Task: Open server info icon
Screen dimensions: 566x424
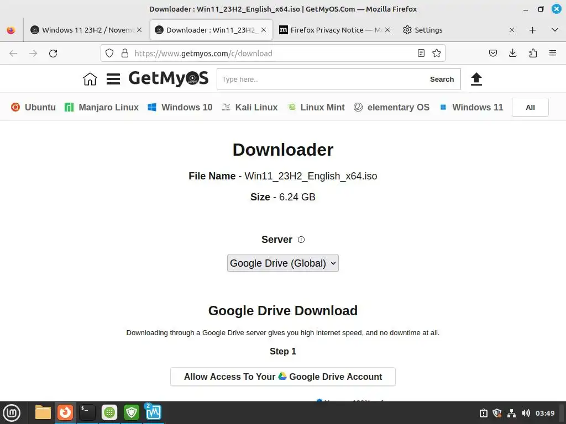Action: tap(301, 240)
